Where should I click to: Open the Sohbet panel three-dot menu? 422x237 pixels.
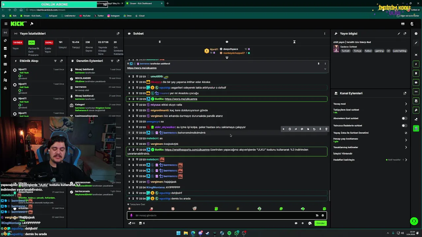(x=324, y=34)
